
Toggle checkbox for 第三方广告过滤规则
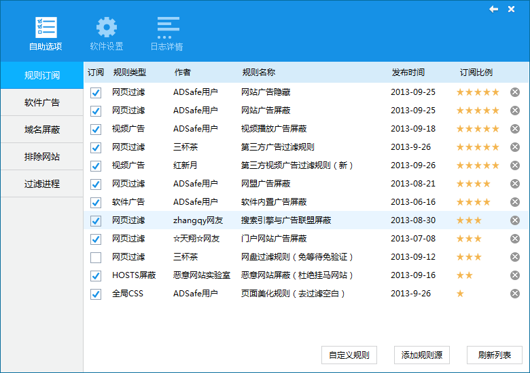pos(96,148)
